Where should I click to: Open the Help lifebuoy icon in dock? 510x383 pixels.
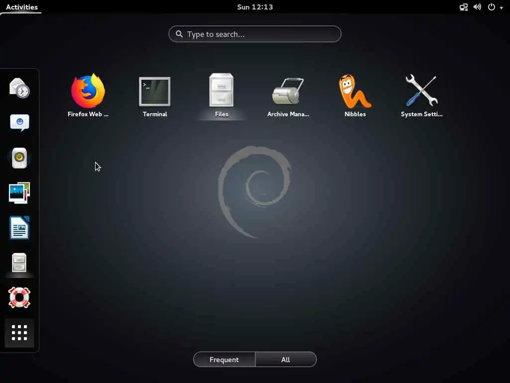click(x=19, y=297)
